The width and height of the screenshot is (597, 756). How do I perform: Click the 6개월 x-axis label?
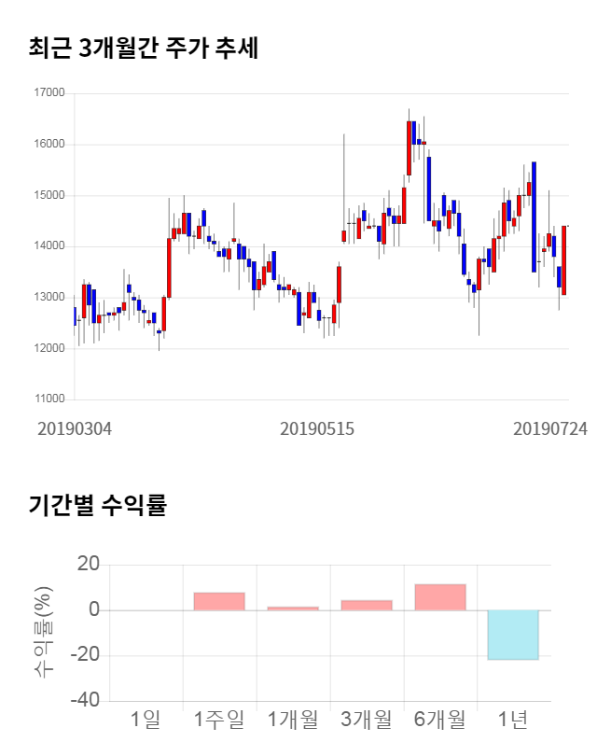pos(440,720)
